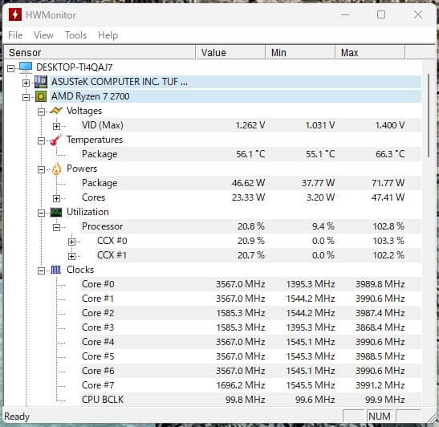
Task: Click the AMD Ryzen 7 2700 CPU chip icon
Action: (41, 96)
